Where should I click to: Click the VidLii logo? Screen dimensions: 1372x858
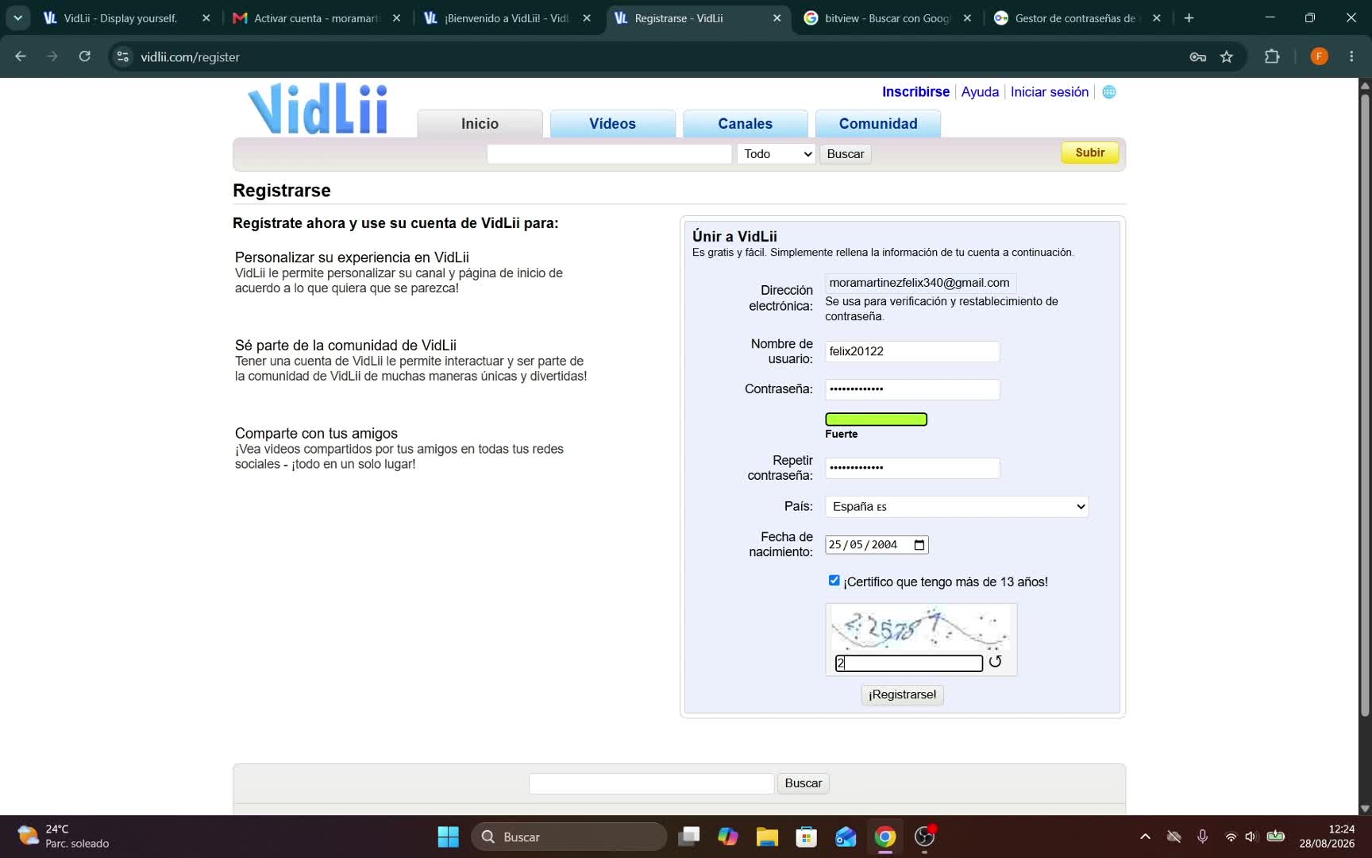pos(318,109)
